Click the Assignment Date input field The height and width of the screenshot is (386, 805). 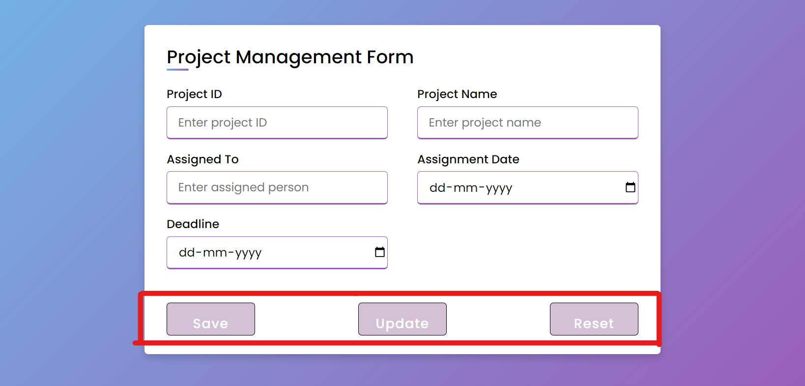(x=516, y=187)
